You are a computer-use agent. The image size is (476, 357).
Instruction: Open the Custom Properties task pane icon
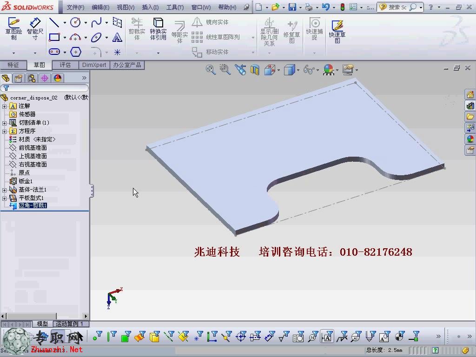coord(470,150)
